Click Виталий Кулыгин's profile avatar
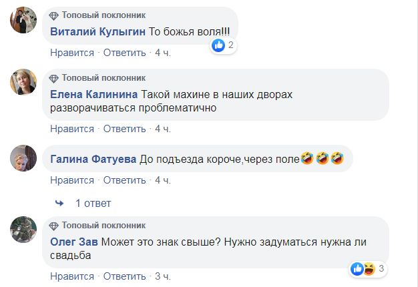This screenshot has height=287, width=418. [23, 21]
